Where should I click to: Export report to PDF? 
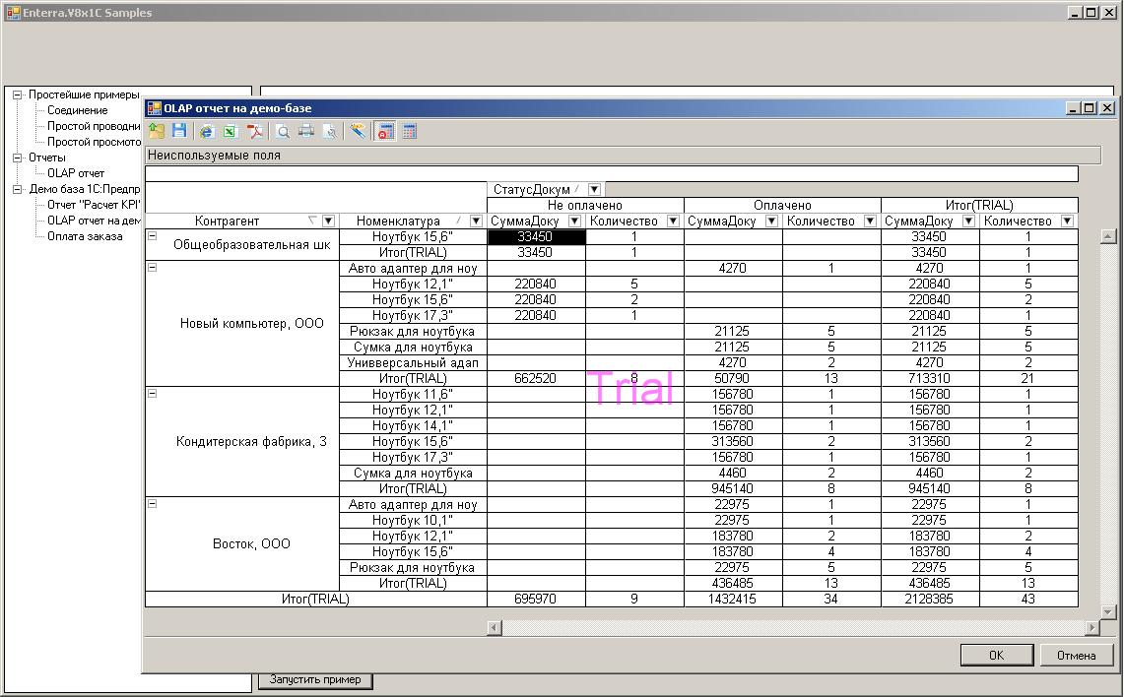click(x=254, y=131)
